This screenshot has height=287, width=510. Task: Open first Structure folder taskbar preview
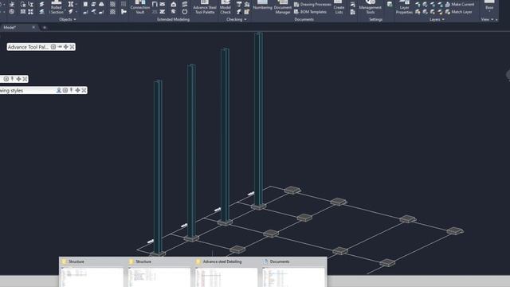92,272
